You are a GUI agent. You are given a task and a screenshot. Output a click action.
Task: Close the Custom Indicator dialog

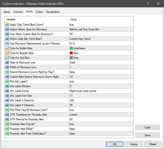(158, 4)
